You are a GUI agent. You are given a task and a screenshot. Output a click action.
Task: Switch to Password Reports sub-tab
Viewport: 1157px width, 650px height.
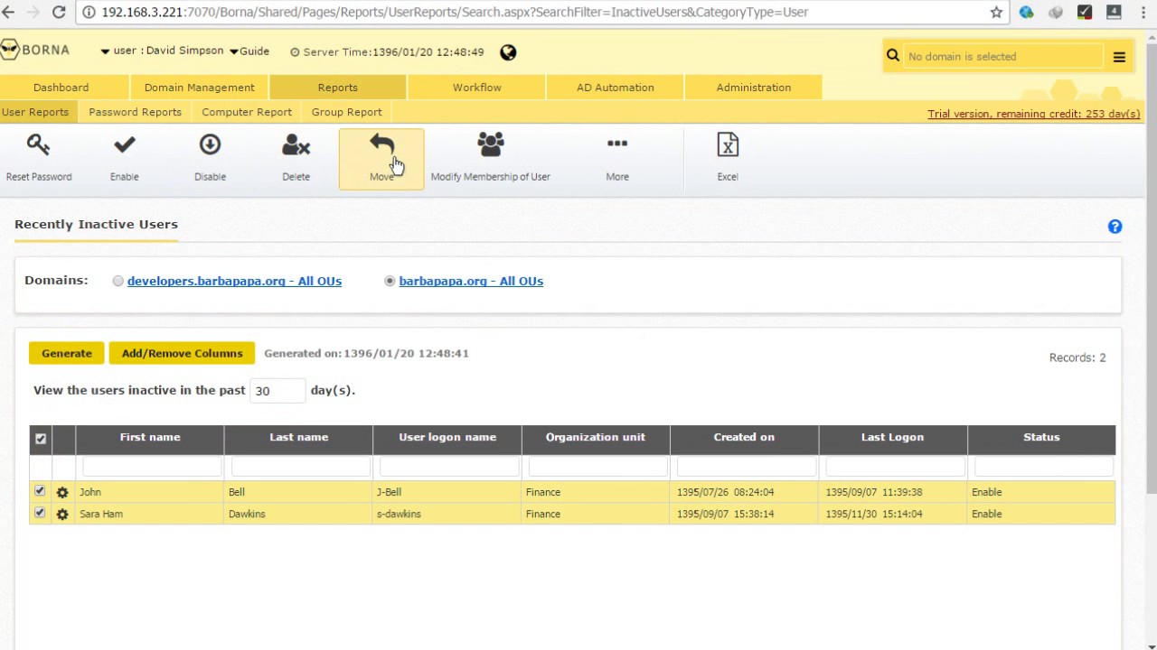(x=135, y=112)
